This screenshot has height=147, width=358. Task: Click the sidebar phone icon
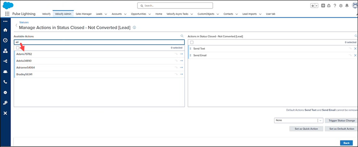tap(5, 82)
